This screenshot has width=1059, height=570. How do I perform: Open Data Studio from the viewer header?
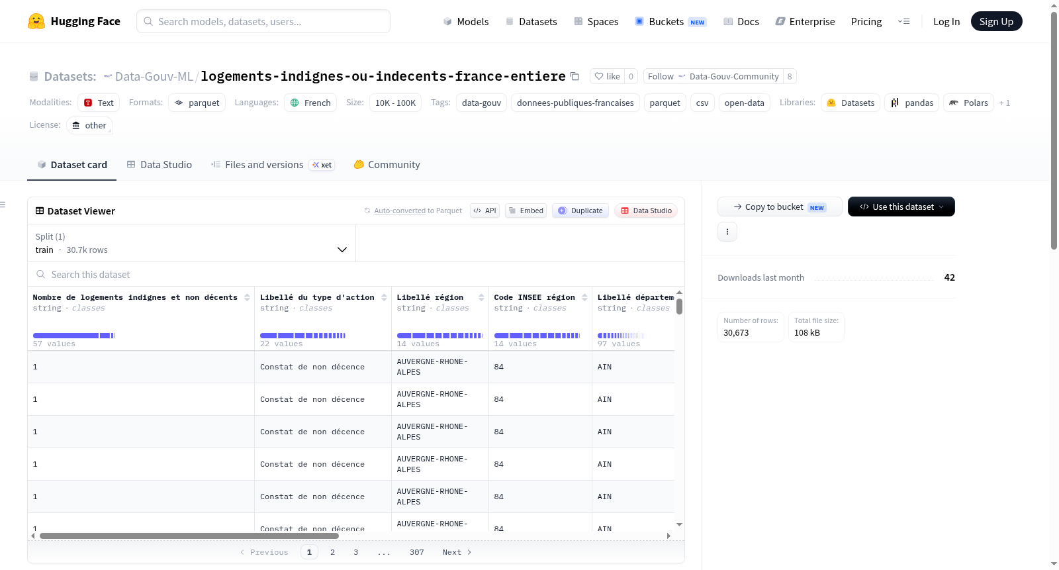click(x=645, y=211)
